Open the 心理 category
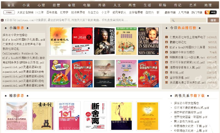This screenshot has height=133, width=220. (41, 5)
